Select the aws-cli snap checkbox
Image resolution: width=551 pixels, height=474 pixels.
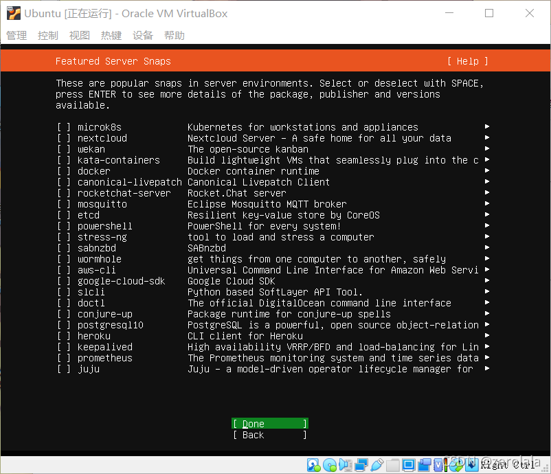coord(64,270)
